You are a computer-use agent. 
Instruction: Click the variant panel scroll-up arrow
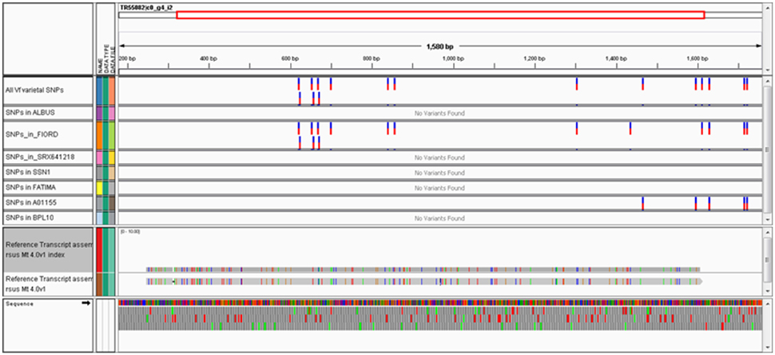click(766, 81)
